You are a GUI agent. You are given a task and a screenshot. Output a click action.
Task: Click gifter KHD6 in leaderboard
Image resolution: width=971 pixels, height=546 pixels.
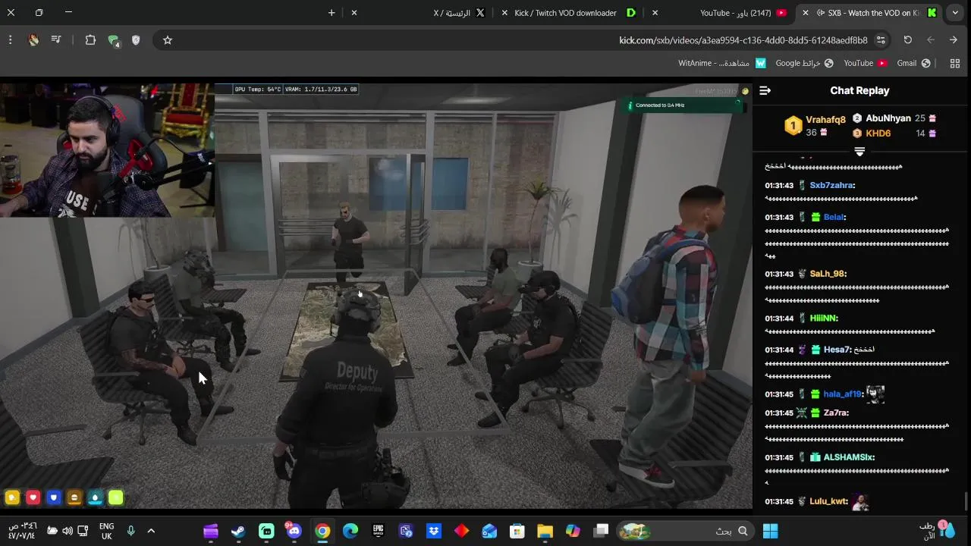[878, 133]
